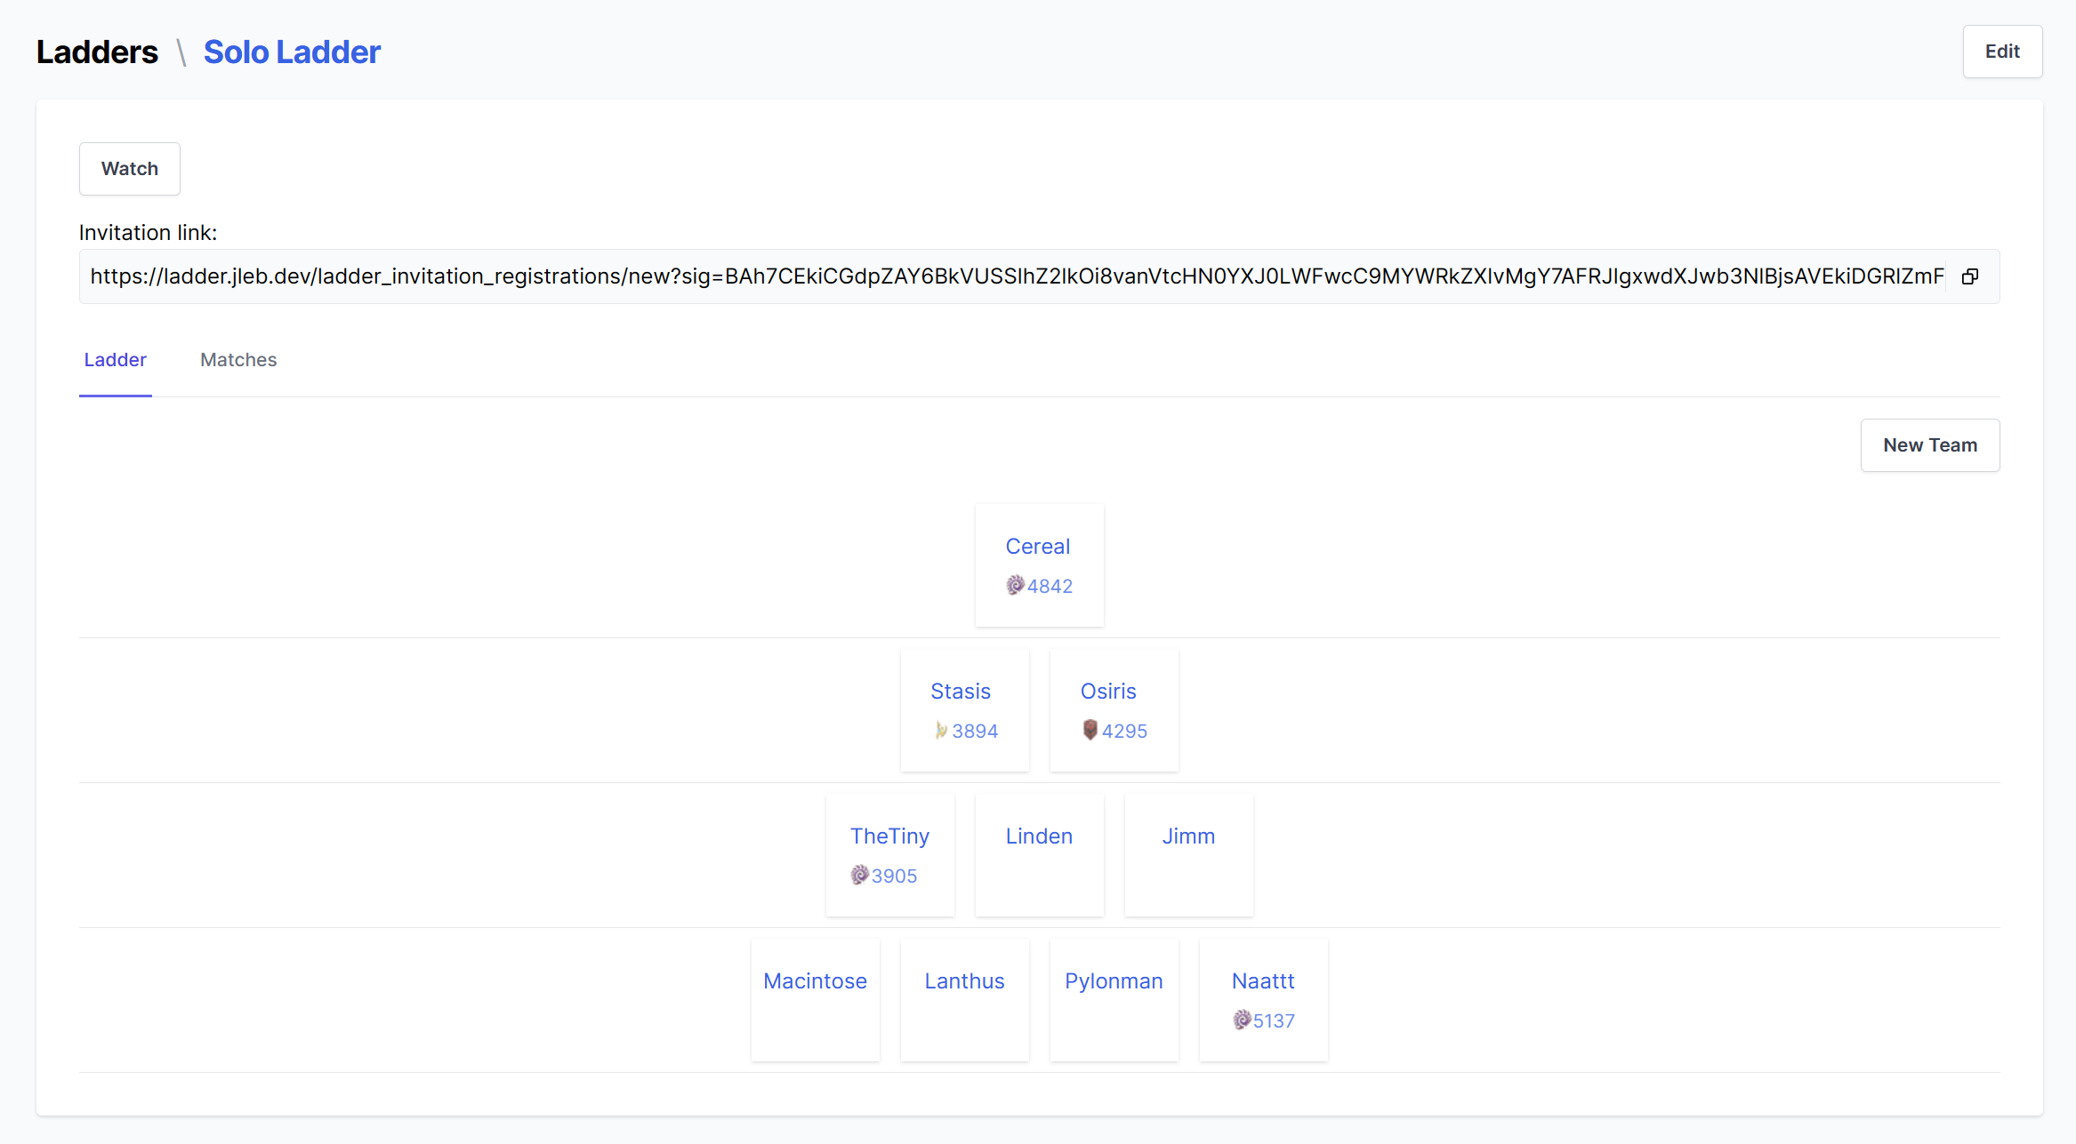Click the race icon next to Stasis's 3894 rating
Screen dimensions: 2076x1144
(x=940, y=730)
